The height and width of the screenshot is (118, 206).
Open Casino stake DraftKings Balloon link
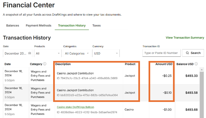[75, 107]
